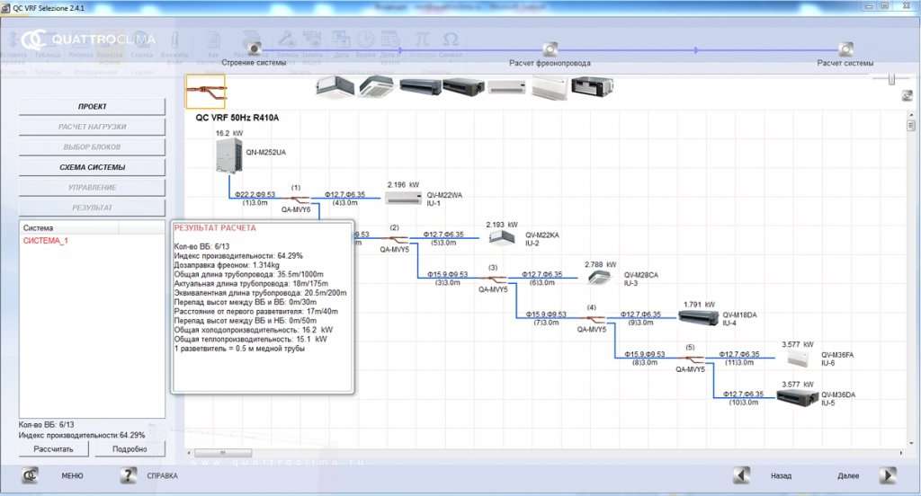The image size is (921, 496).
Task: Click pipe label Φ12.7,Φ6.35 (11)3.0m
Action: (x=739, y=358)
